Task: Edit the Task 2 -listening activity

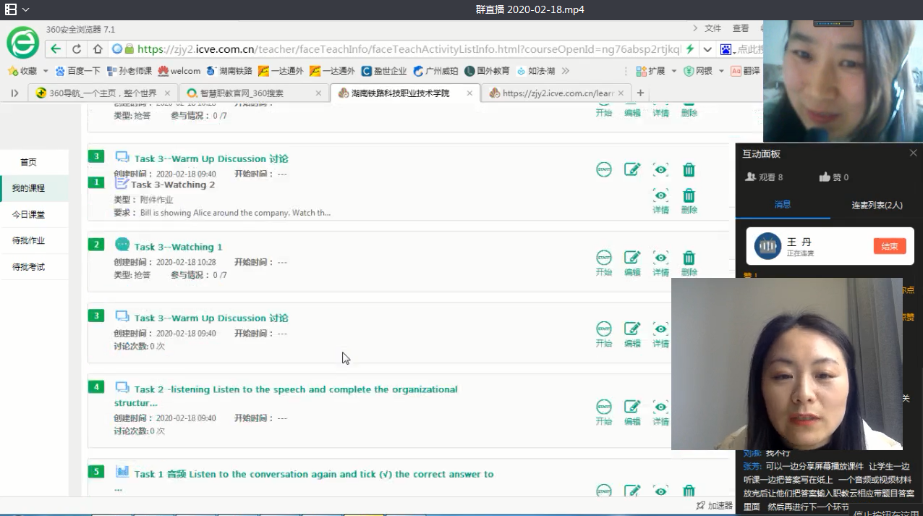Action: coord(632,407)
